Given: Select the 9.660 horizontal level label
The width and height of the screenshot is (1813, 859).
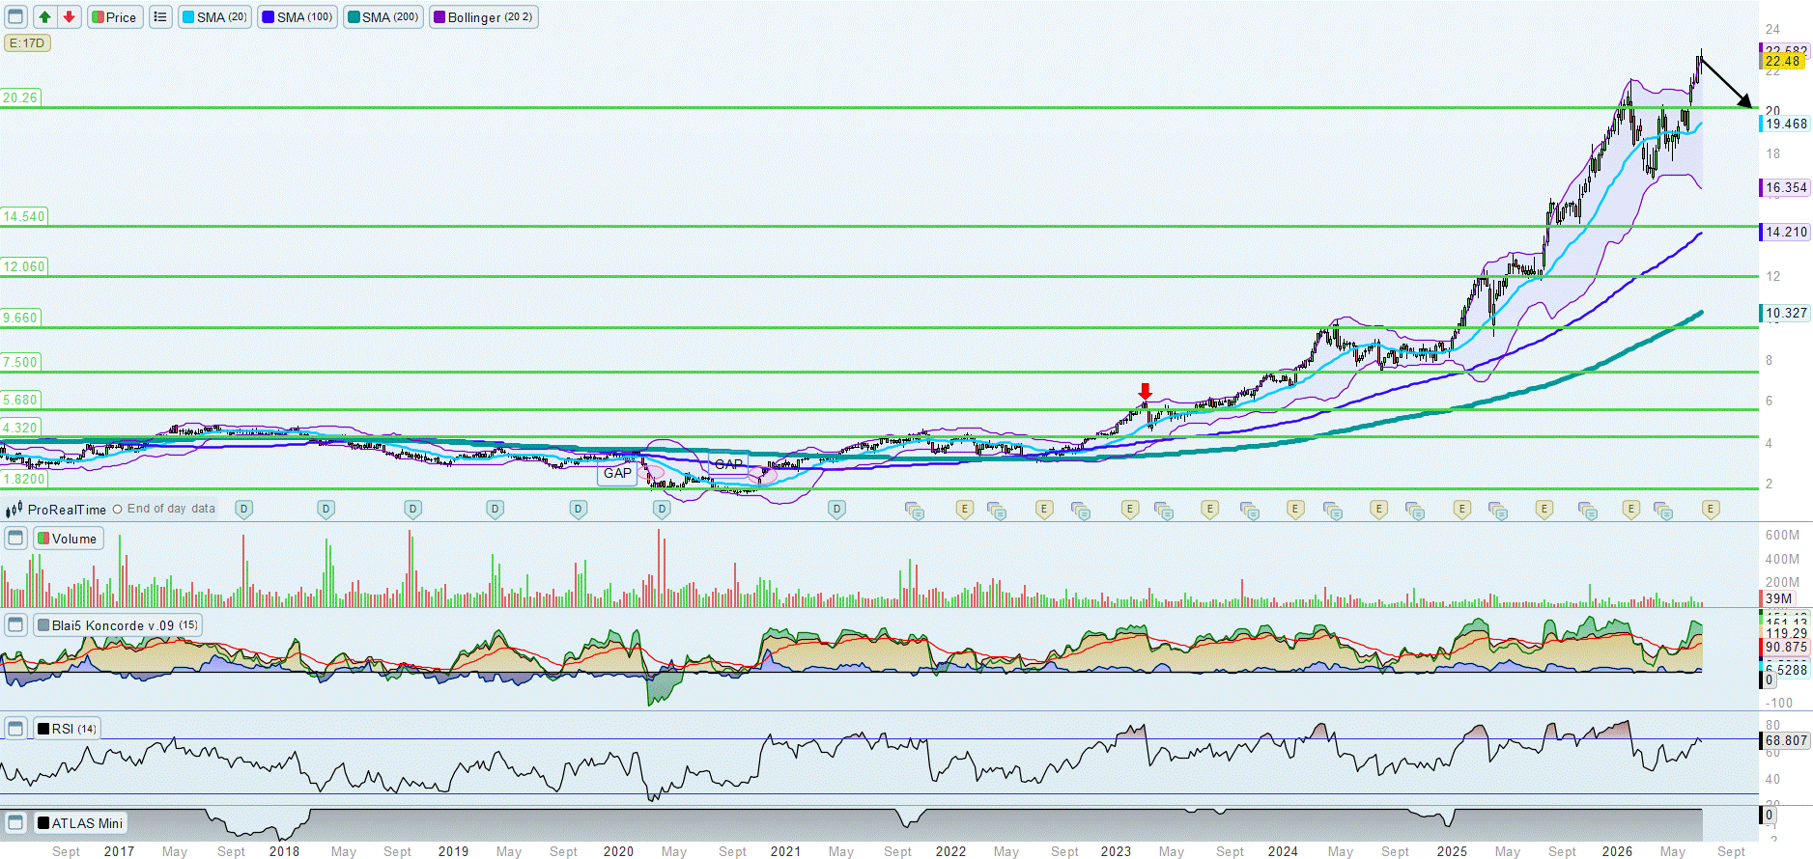Looking at the screenshot, I should (20, 318).
